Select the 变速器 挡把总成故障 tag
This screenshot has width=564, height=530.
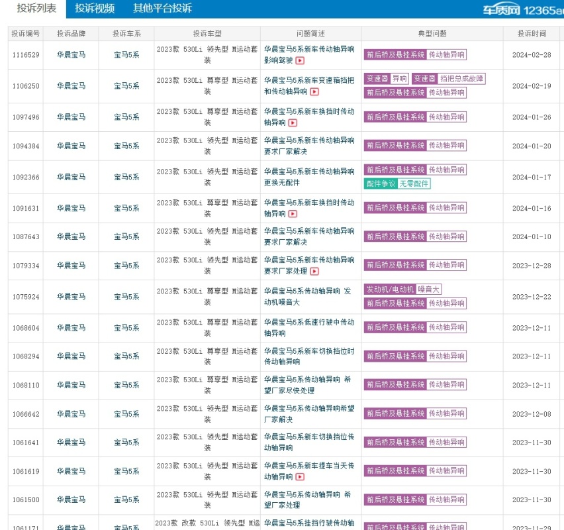point(449,78)
